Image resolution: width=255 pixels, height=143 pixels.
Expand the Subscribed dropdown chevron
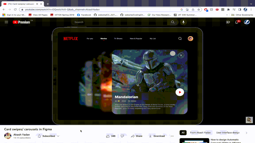click(58, 136)
